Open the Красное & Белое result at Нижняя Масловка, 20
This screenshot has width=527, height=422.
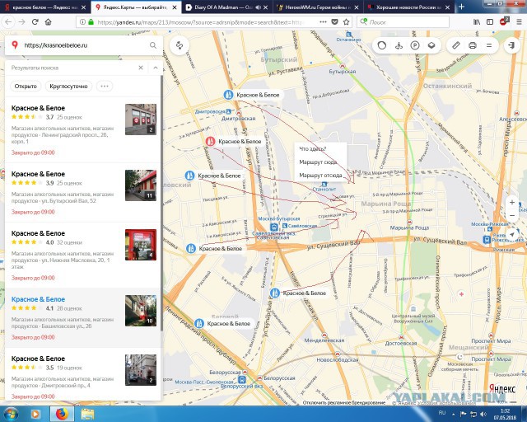point(83,255)
